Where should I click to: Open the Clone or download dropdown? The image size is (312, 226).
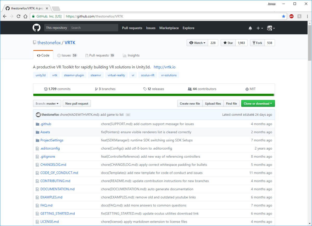coord(258,103)
